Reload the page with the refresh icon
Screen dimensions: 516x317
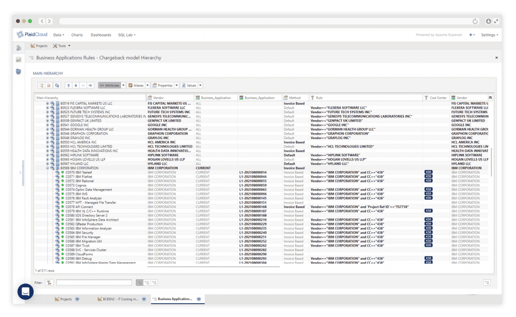pyautogui.click(x=475, y=22)
